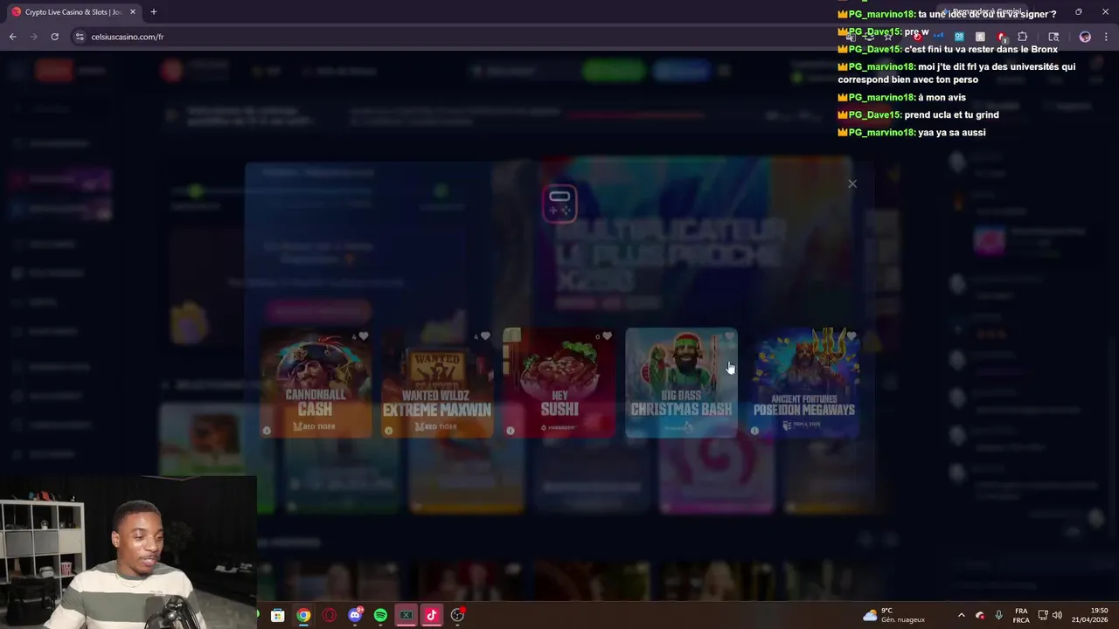The height and width of the screenshot is (629, 1119).
Task: Open the Hey Sushi info icon
Action: (x=511, y=430)
